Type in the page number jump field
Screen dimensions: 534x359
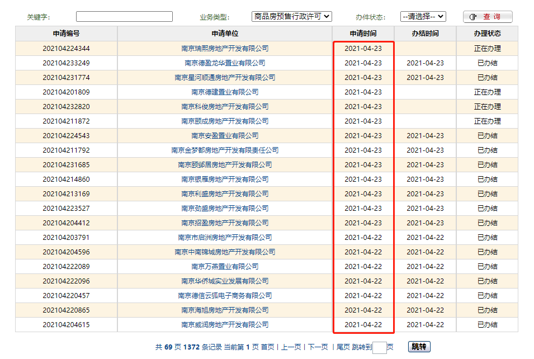point(379,347)
